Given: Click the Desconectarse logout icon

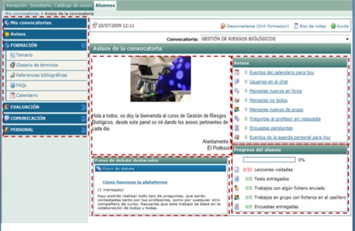Looking at the screenshot, I should click(223, 26).
